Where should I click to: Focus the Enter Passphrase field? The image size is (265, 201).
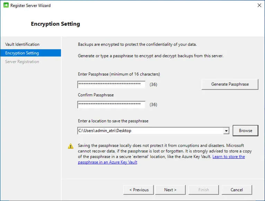point(111,84)
